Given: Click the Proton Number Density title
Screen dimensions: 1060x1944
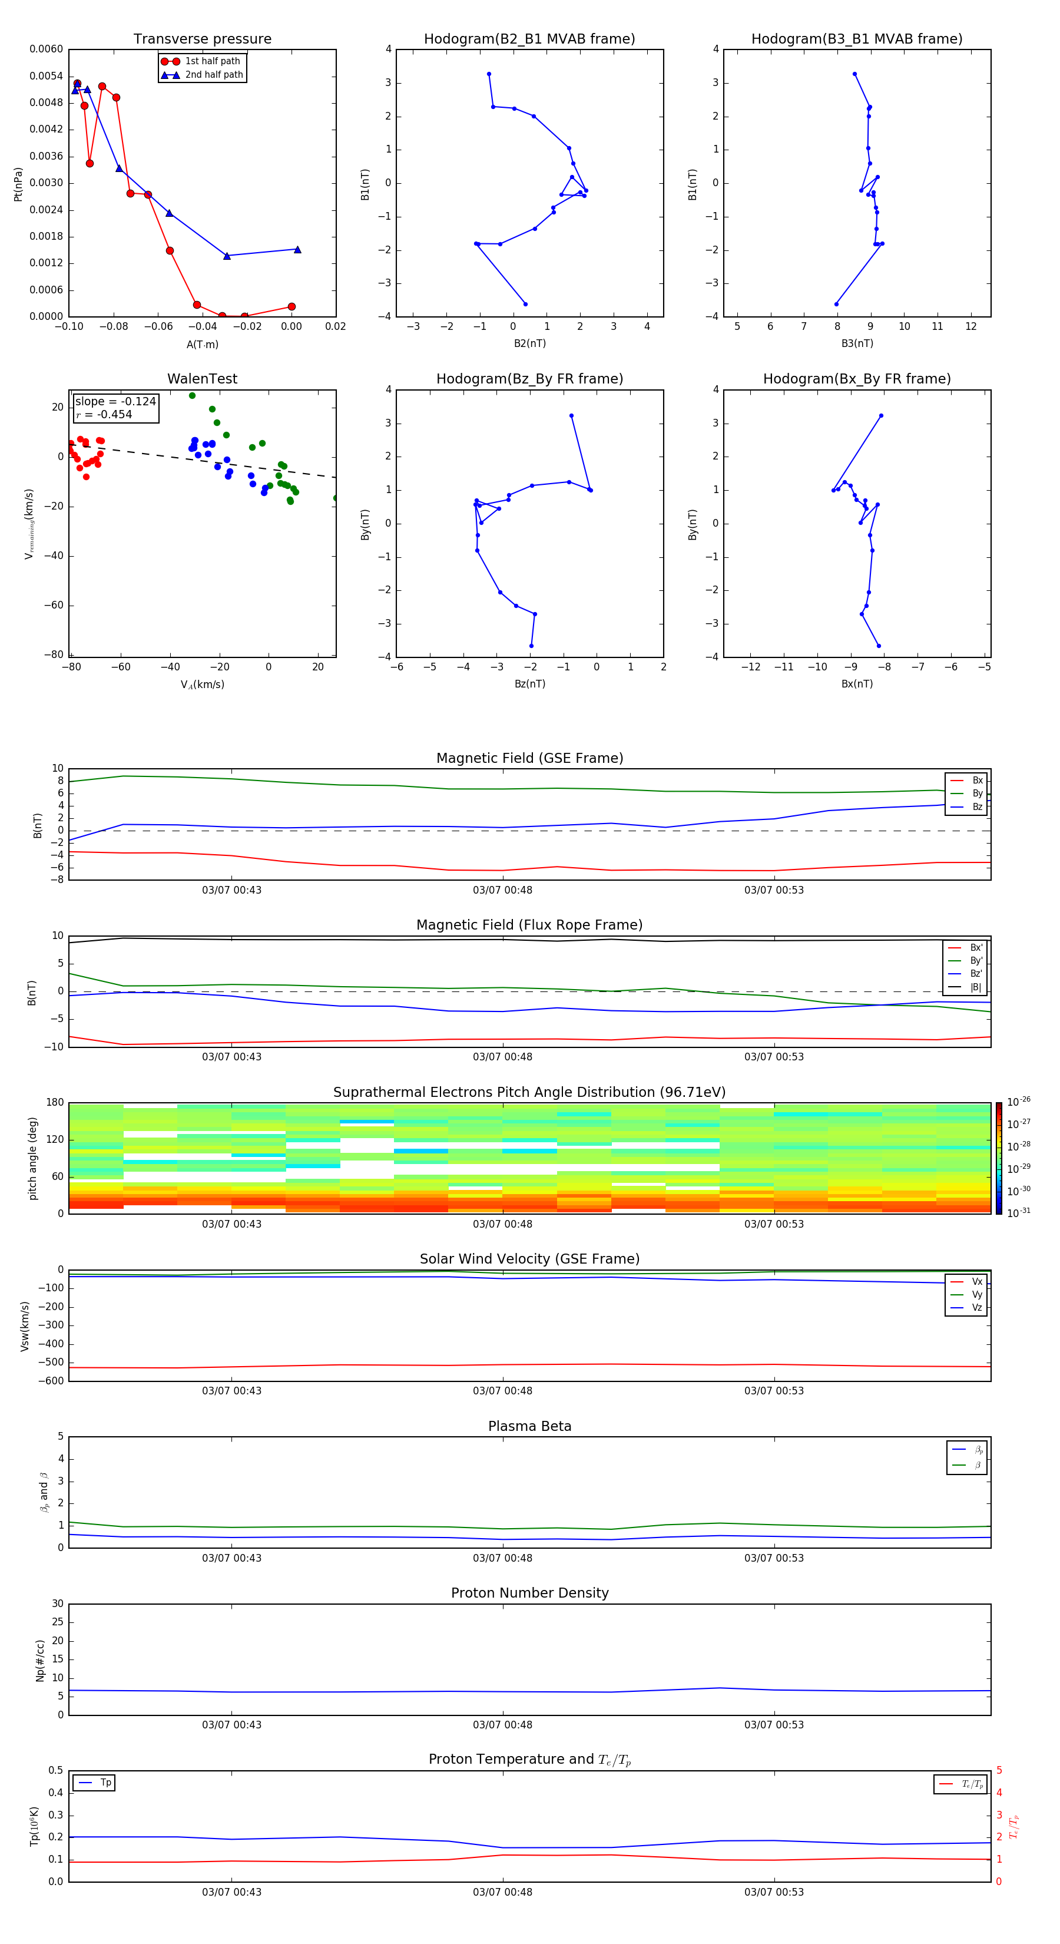Looking at the screenshot, I should pos(529,1594).
